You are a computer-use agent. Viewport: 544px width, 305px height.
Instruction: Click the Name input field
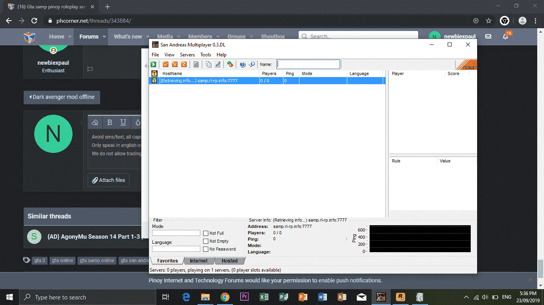[309, 64]
